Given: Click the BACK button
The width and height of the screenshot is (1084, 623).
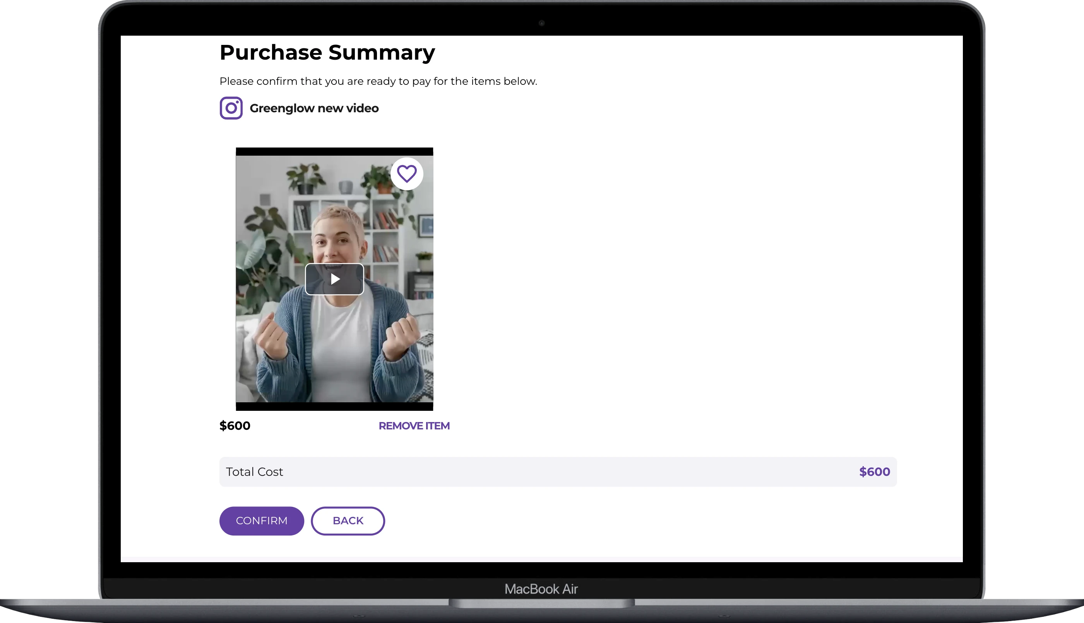Looking at the screenshot, I should tap(348, 521).
